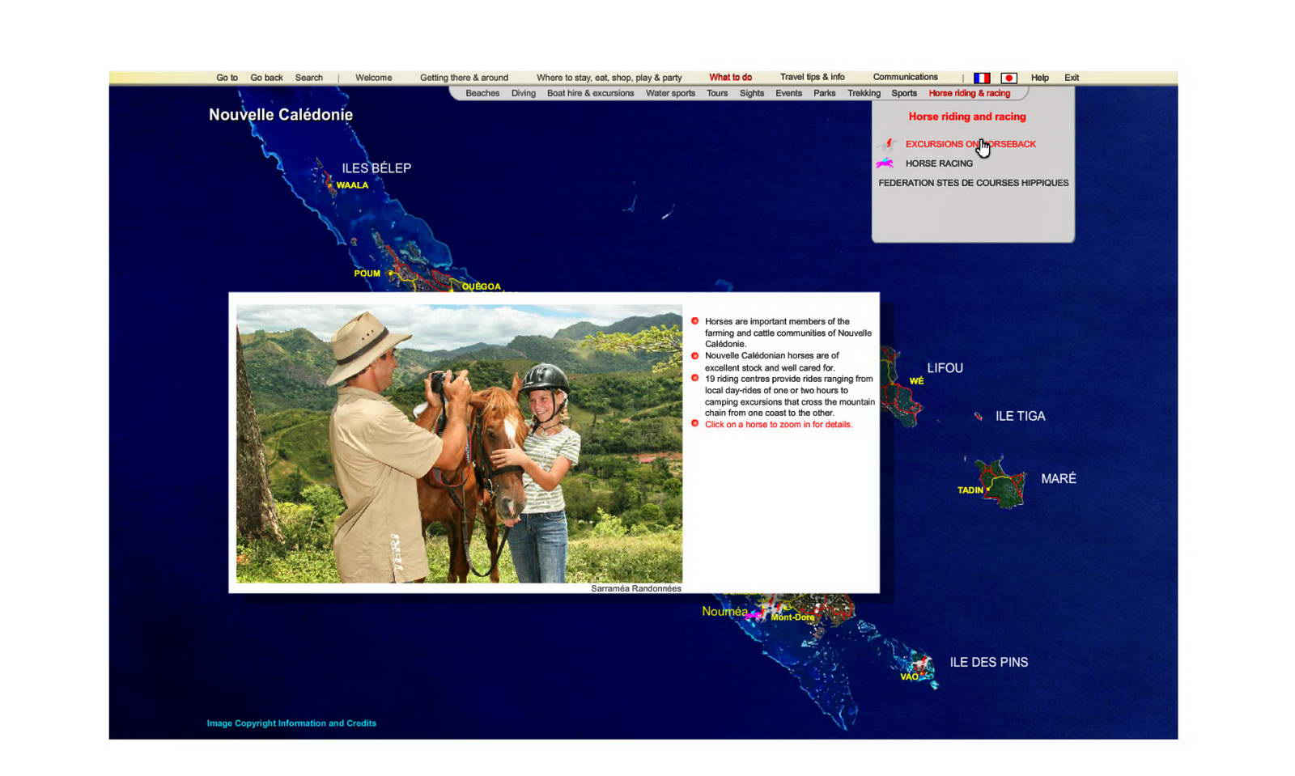Click the LIFOU island label
The width and height of the screenshot is (1295, 776).
point(945,368)
